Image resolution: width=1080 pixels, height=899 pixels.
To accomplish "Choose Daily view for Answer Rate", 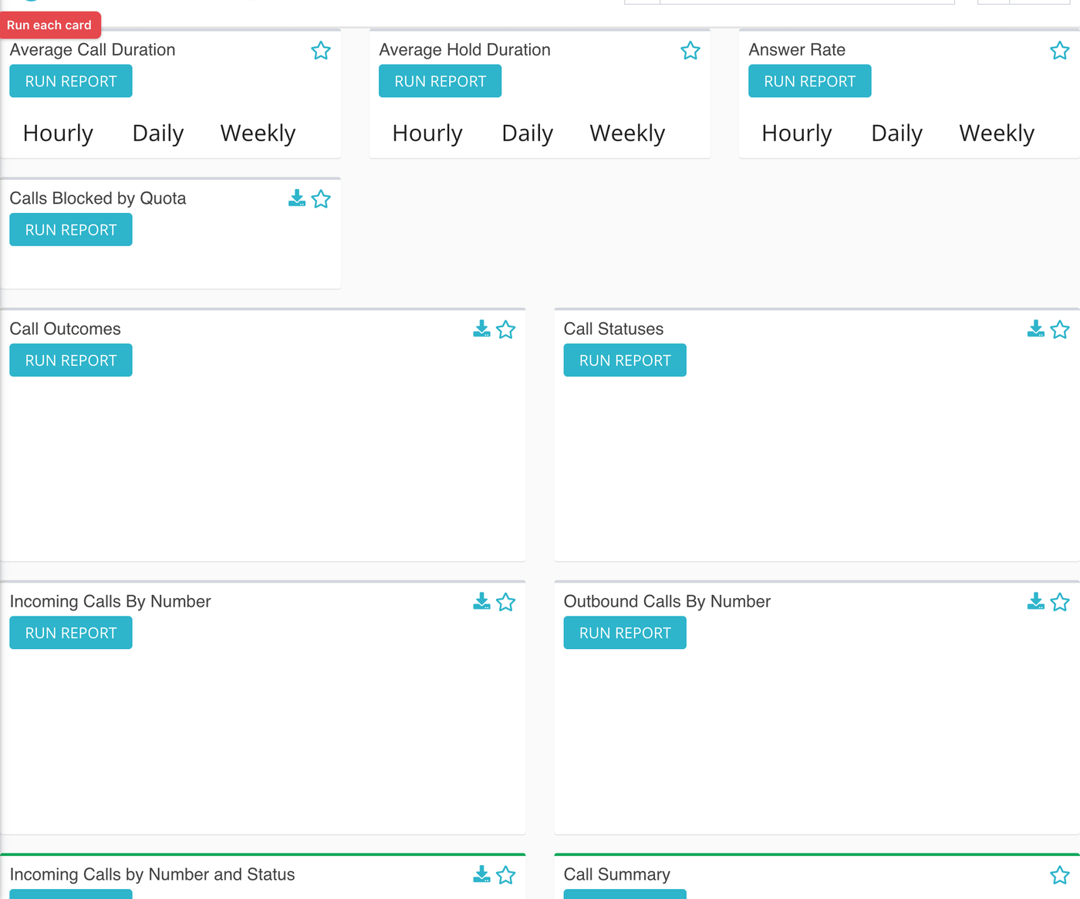I will [x=897, y=133].
